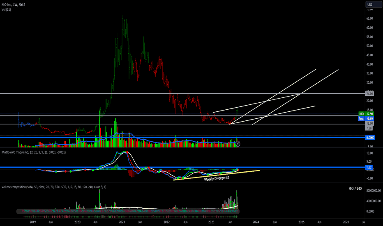Click the 2024 label on time axis
This screenshot has width=383, height=226.
tap(256, 222)
